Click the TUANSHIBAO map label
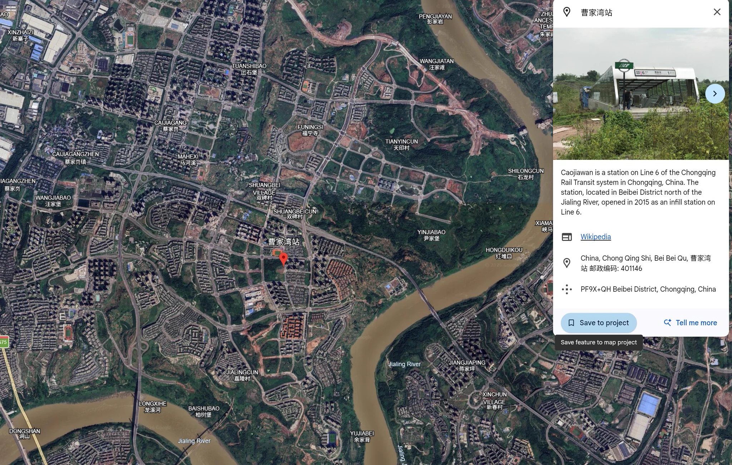 click(249, 69)
